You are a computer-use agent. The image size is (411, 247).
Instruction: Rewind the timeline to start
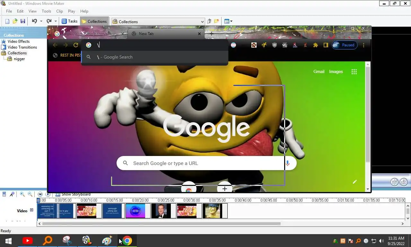(40, 194)
